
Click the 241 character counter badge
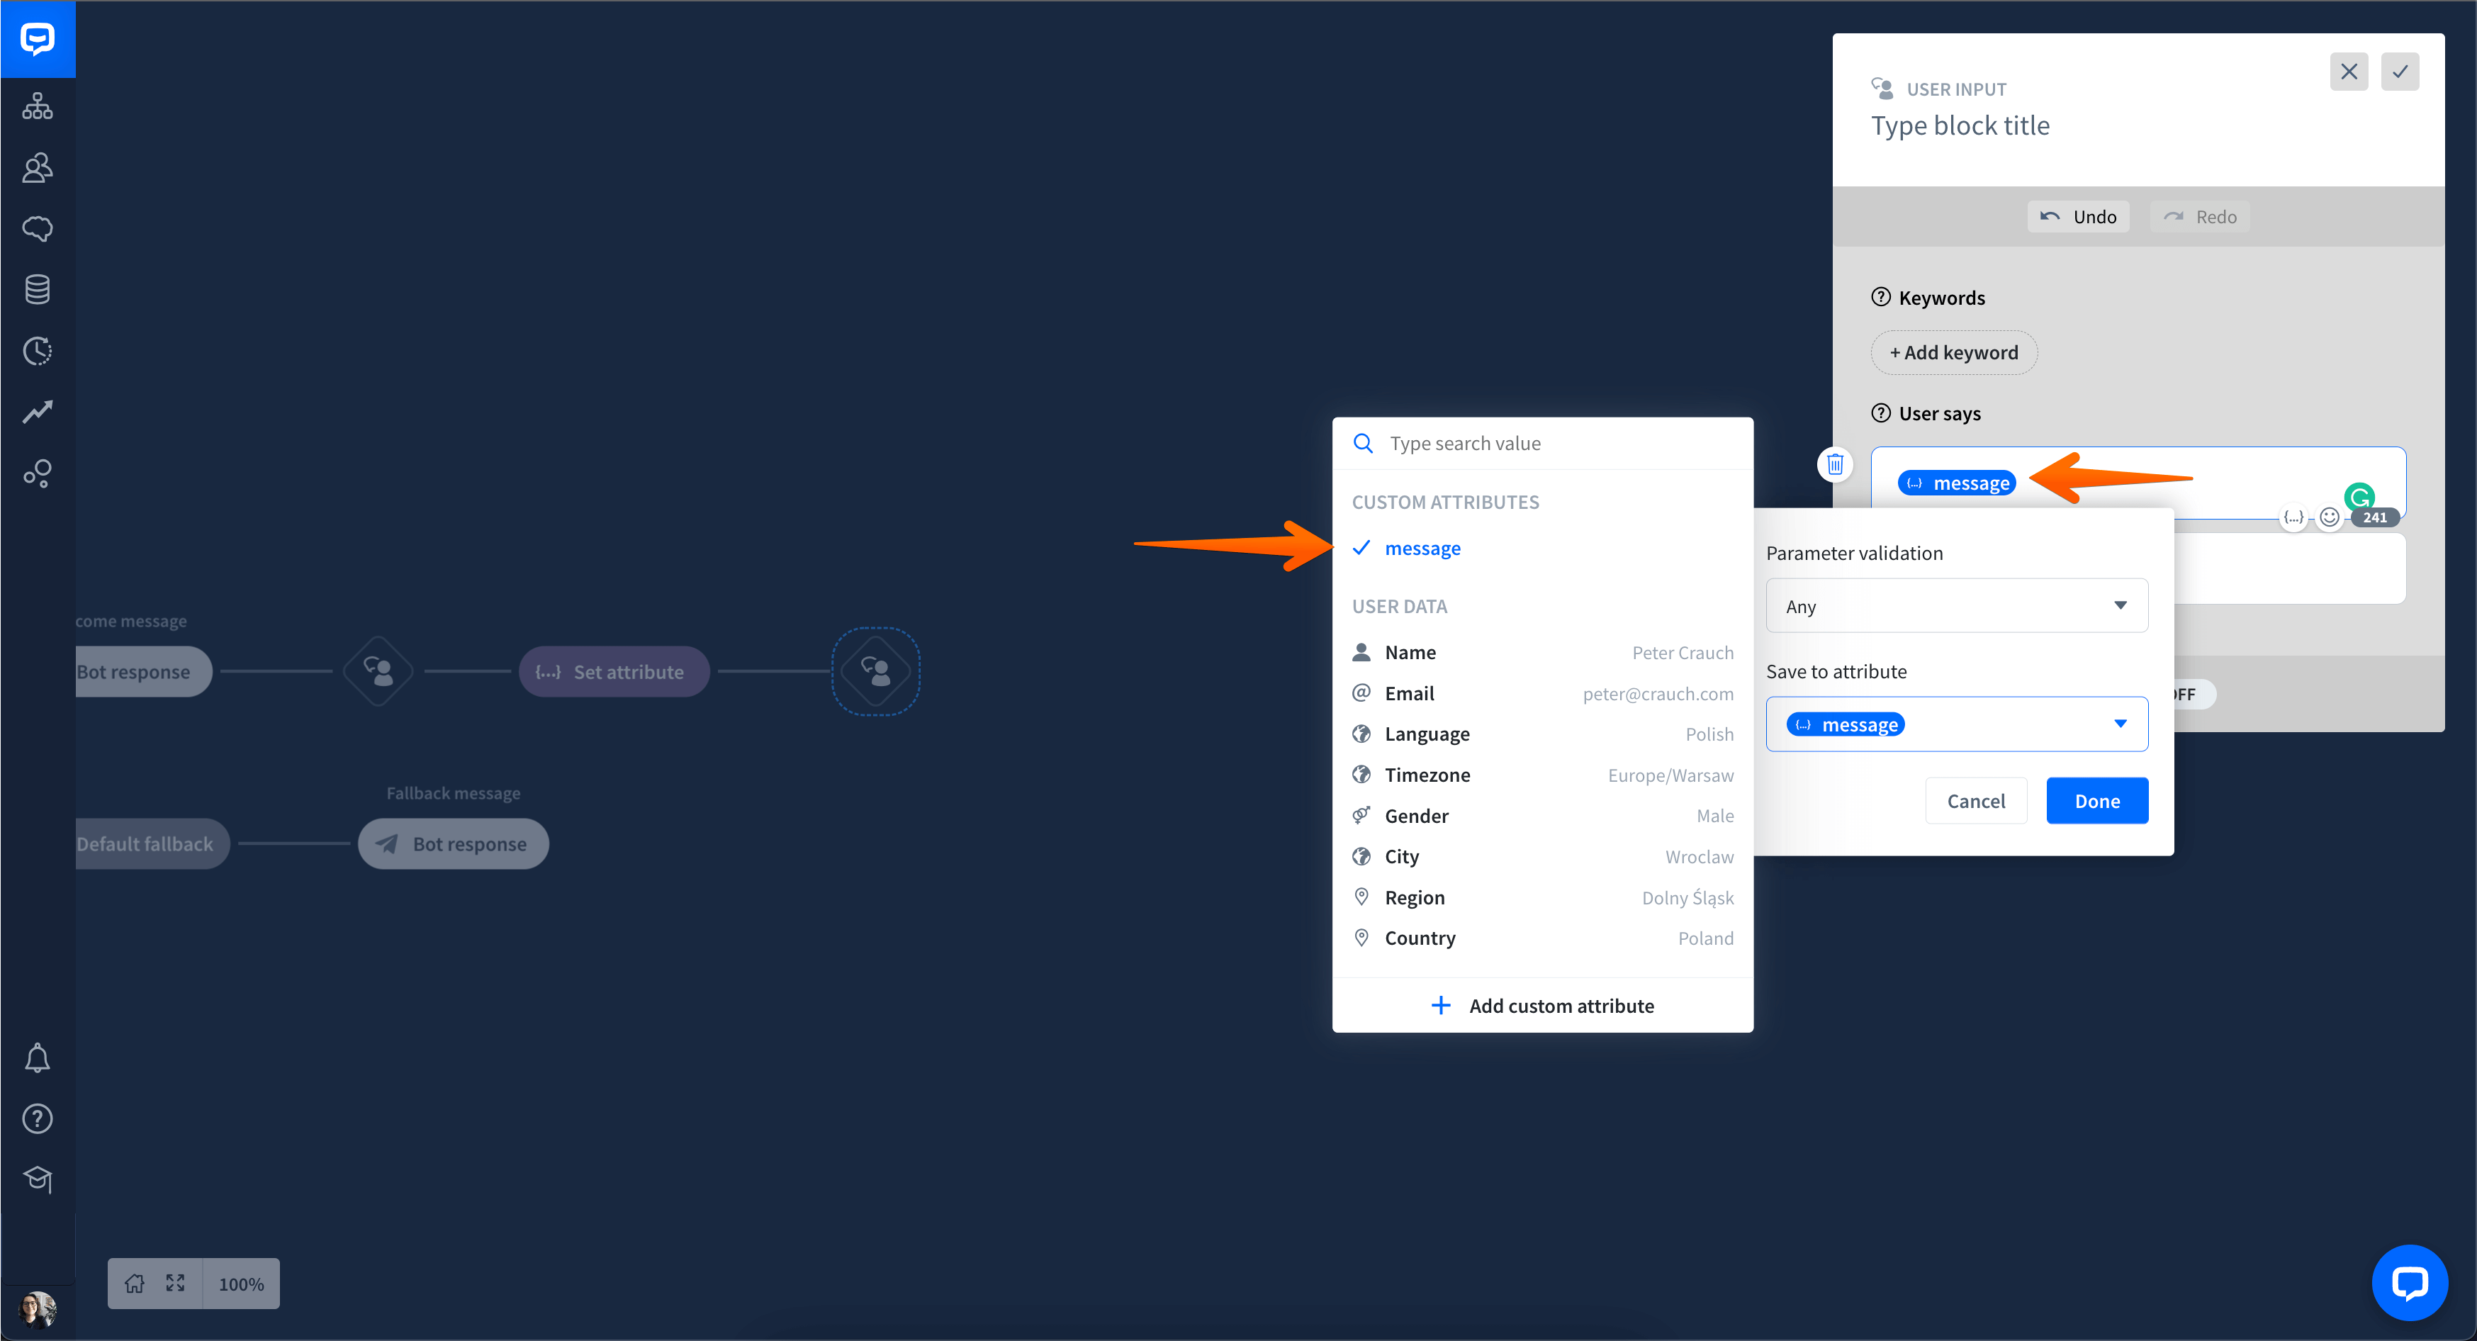click(2374, 517)
